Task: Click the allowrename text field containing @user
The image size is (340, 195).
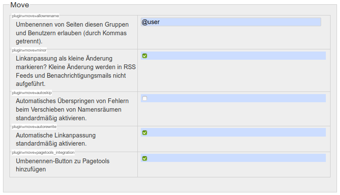Action: coord(231,22)
